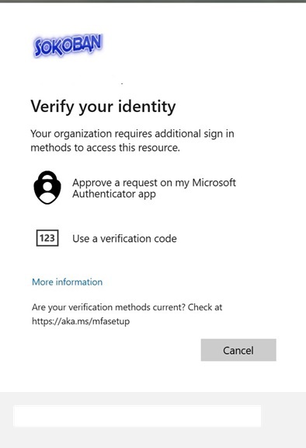
Task: Select Use a verification code option
Action: [124, 238]
